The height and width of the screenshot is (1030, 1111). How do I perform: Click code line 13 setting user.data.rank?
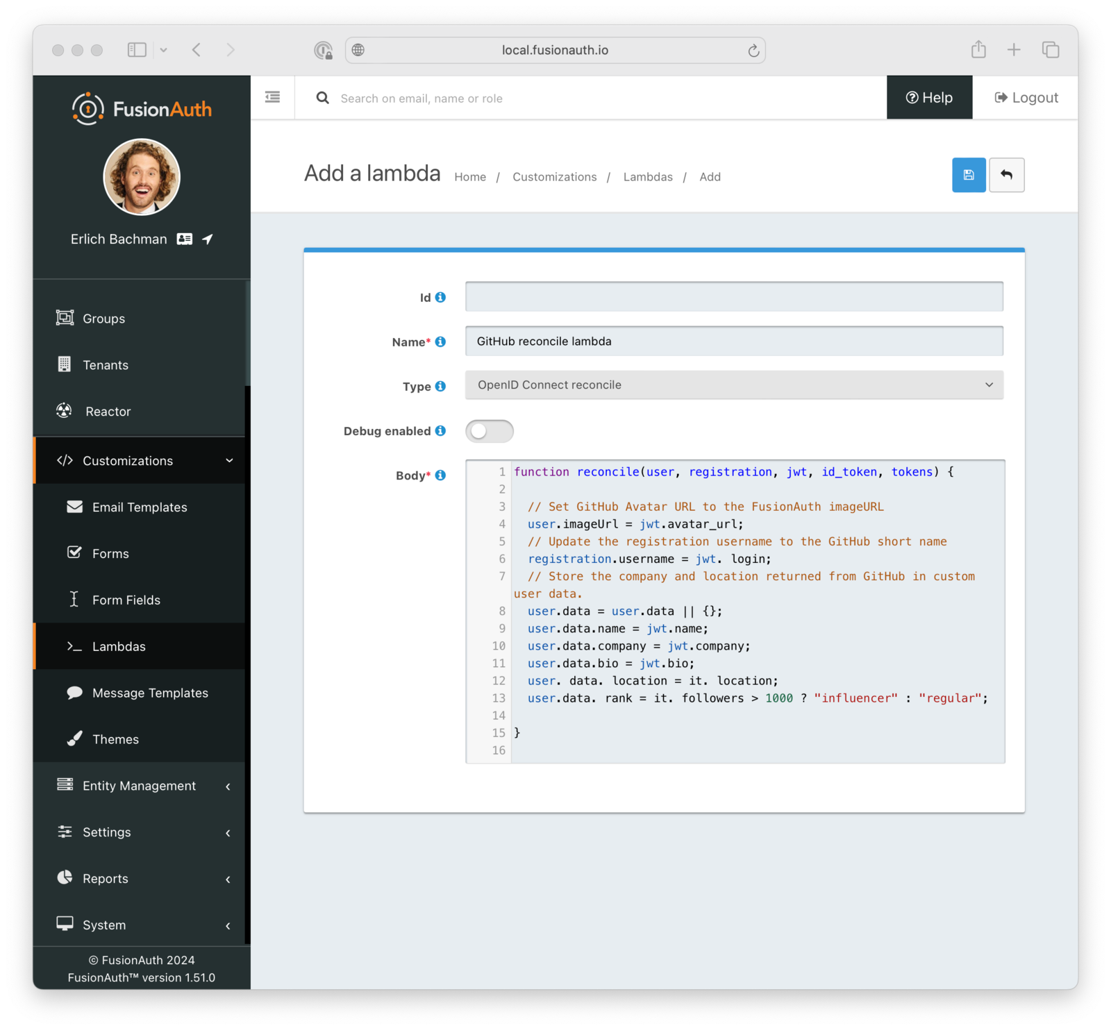tap(758, 698)
